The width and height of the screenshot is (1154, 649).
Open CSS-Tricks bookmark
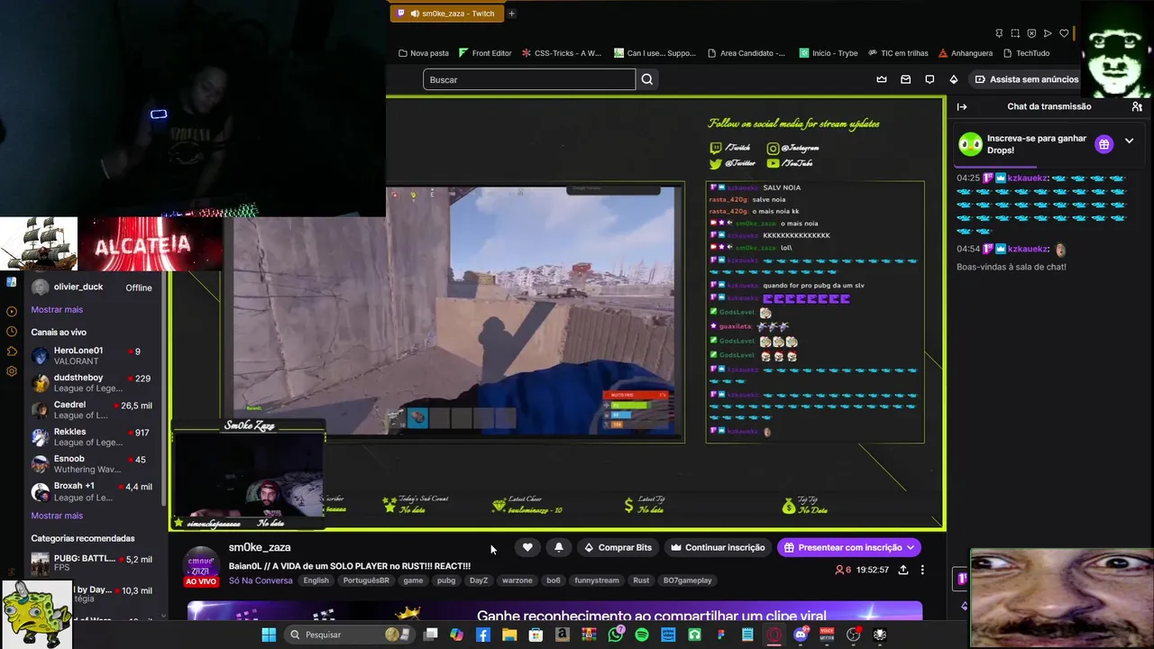click(x=561, y=53)
